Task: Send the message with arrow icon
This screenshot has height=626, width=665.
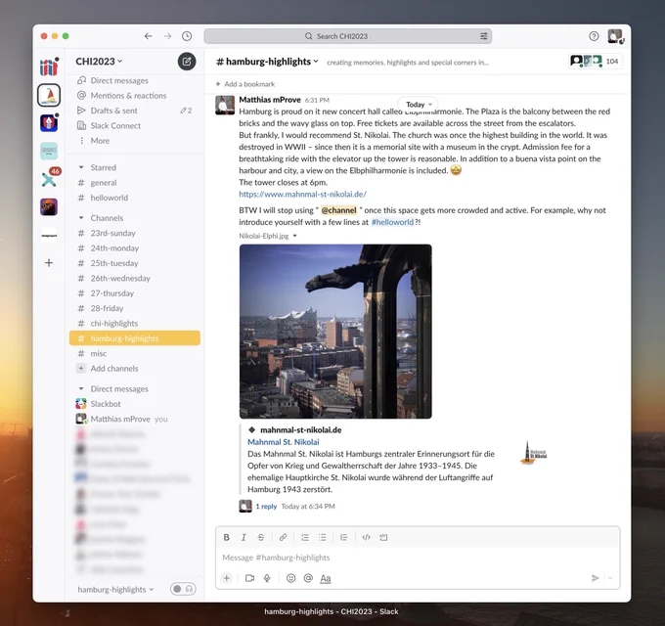Action: 595,578
